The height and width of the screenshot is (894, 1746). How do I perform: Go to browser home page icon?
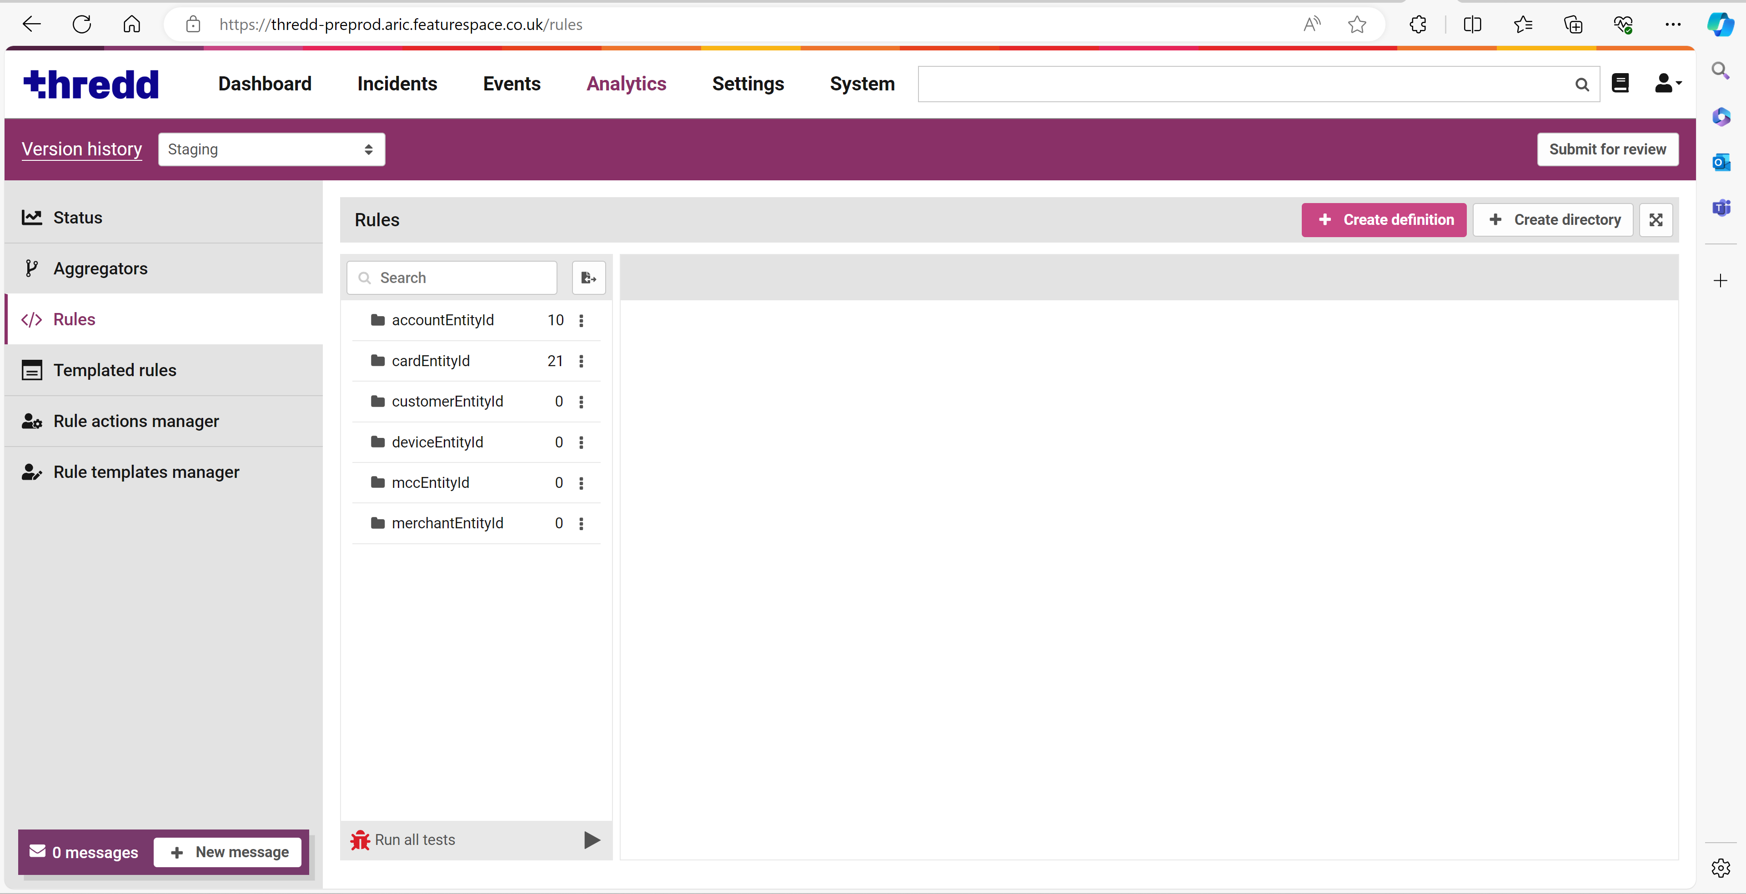point(131,25)
